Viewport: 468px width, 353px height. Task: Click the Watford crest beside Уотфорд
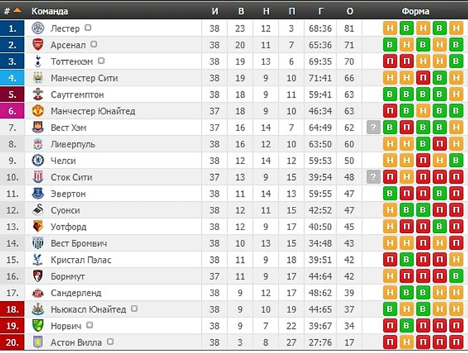point(38,227)
